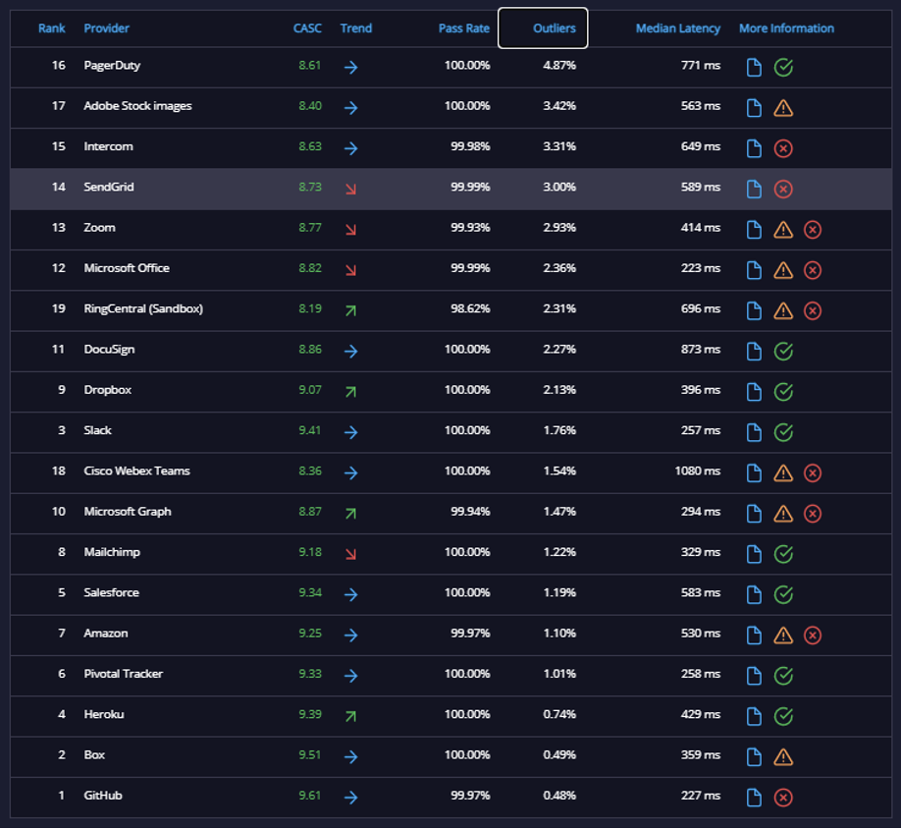The width and height of the screenshot is (901, 829).
Task: Sort table by CASC column
Action: coord(307,28)
